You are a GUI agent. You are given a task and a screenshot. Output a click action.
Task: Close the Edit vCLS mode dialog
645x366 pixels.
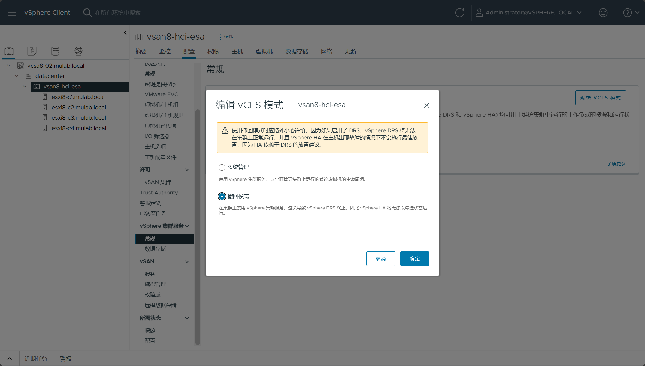[426, 105]
